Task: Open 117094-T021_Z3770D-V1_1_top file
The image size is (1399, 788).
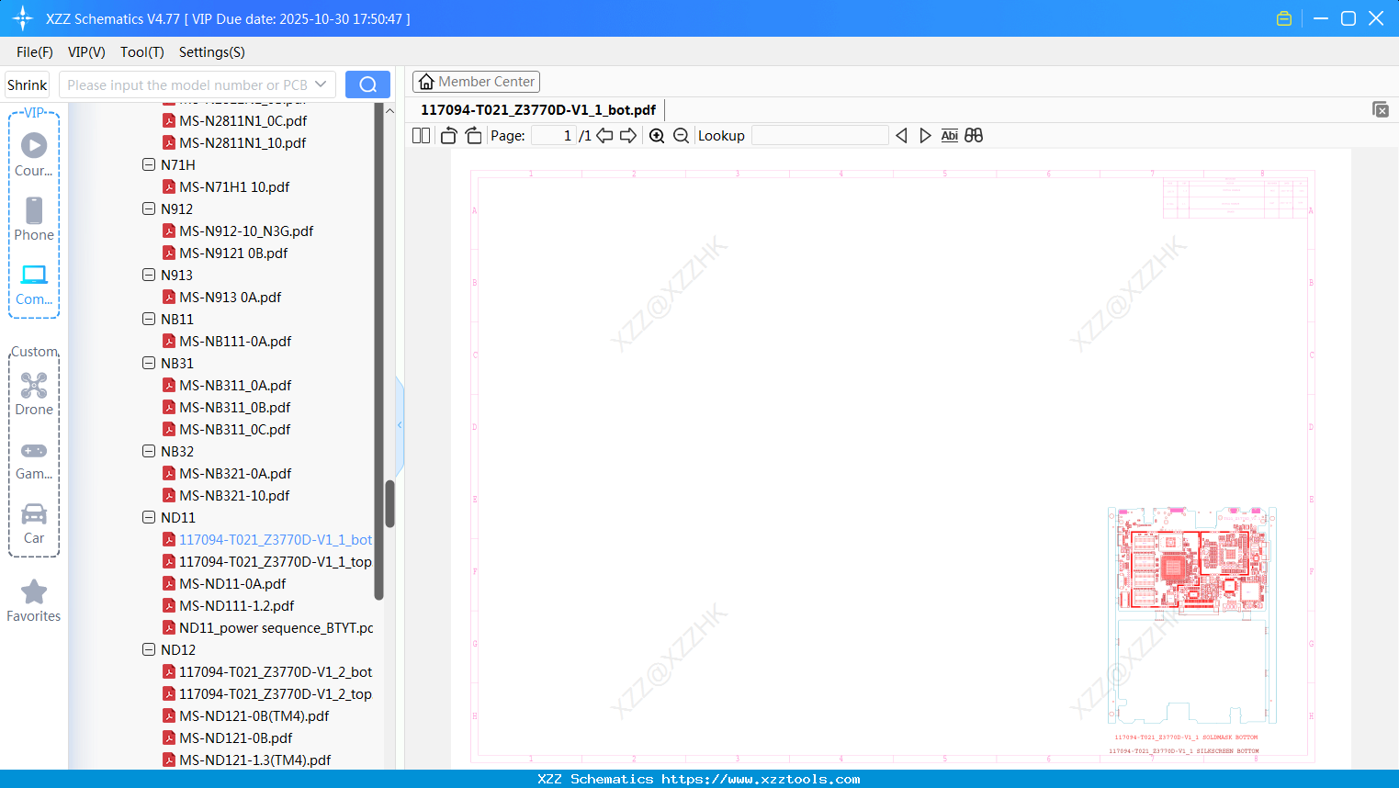Action: point(275,562)
